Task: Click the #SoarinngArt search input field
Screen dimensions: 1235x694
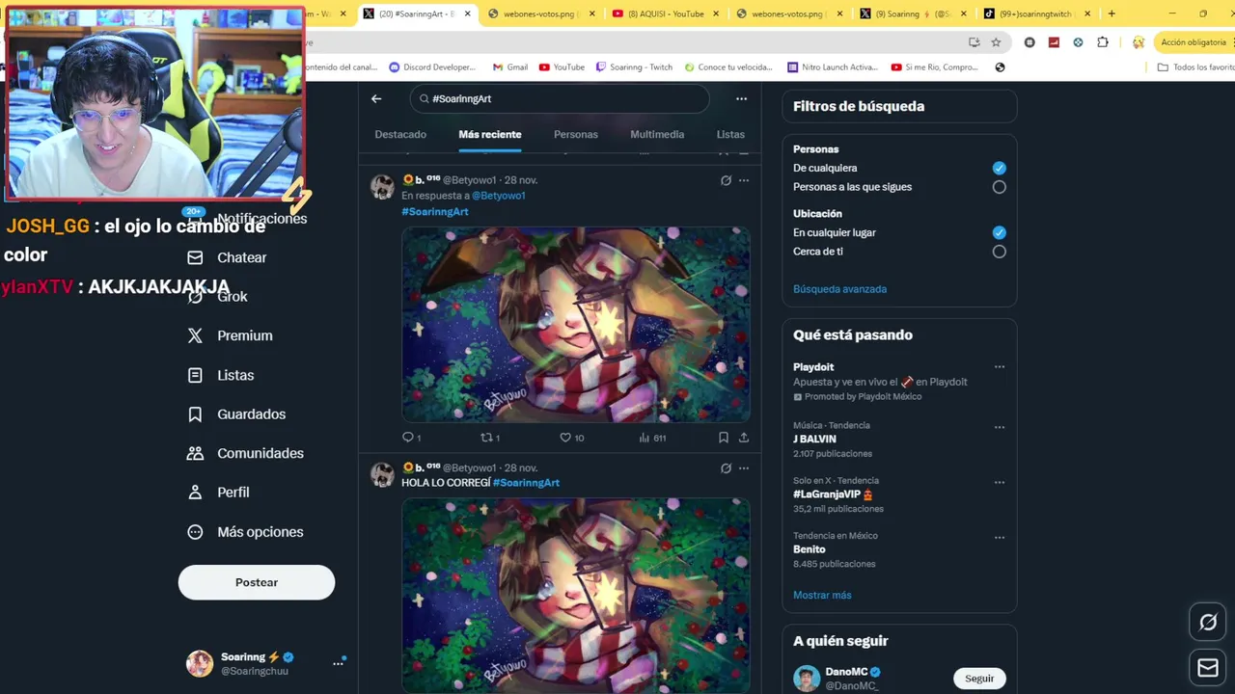Action: (560, 98)
